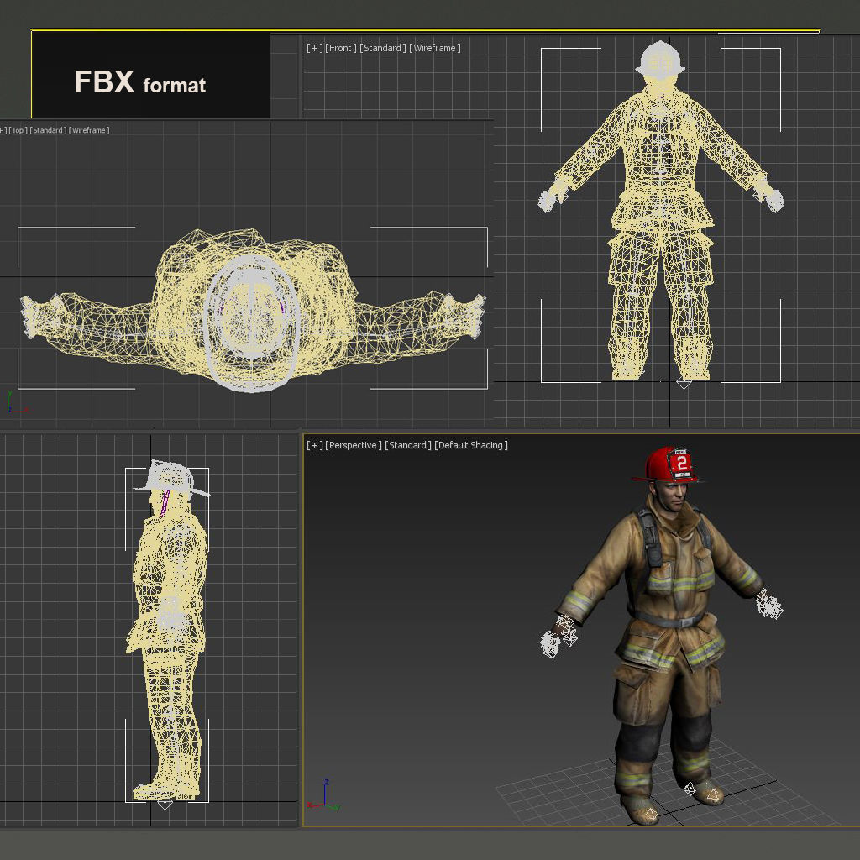Click the [Top] viewport view label
This screenshot has height=860, width=860.
pyautogui.click(x=18, y=130)
